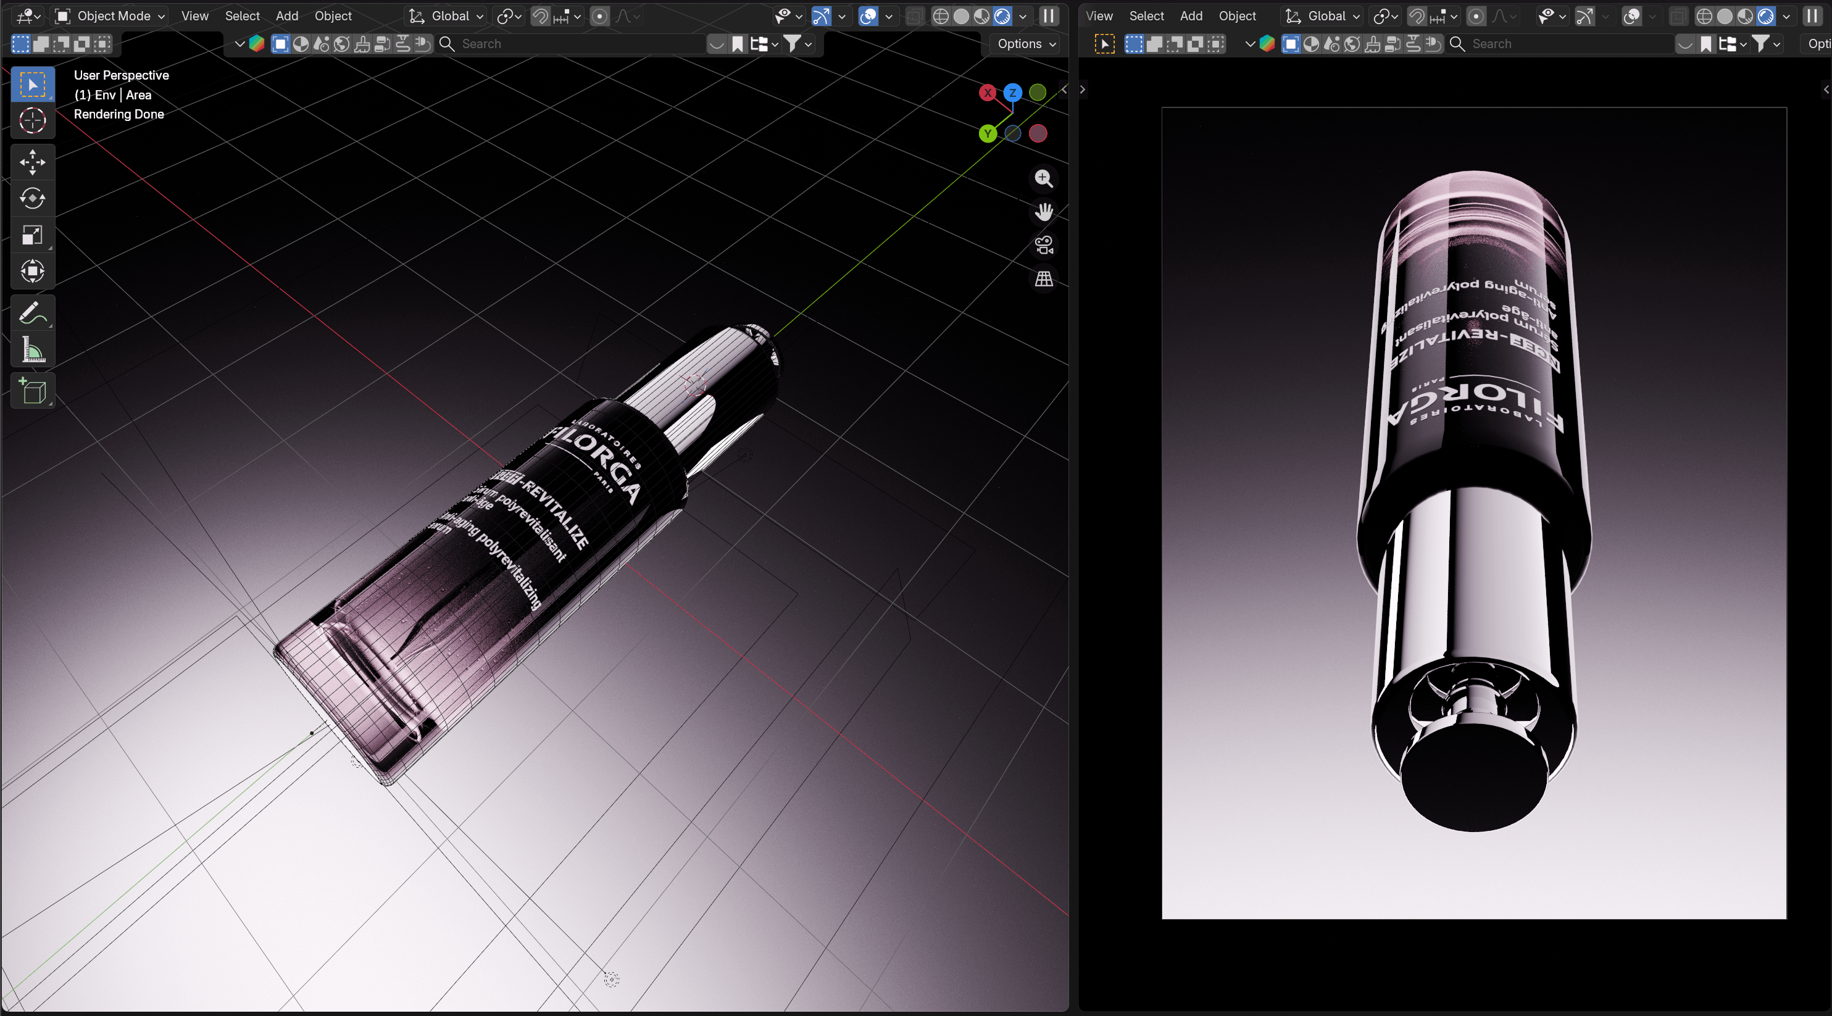Choose the Add Cube tool
This screenshot has width=1832, height=1016.
[x=32, y=391]
